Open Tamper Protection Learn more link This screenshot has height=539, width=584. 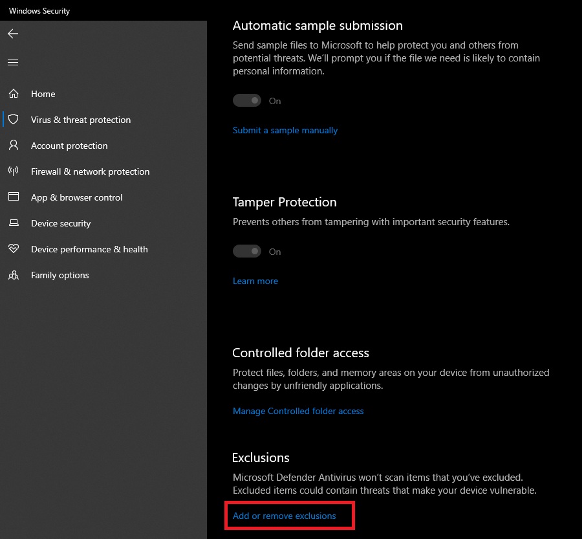point(255,281)
